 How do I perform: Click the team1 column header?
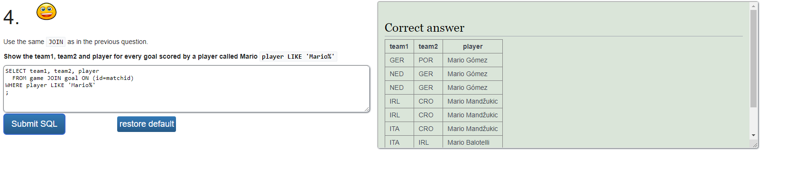(x=399, y=46)
